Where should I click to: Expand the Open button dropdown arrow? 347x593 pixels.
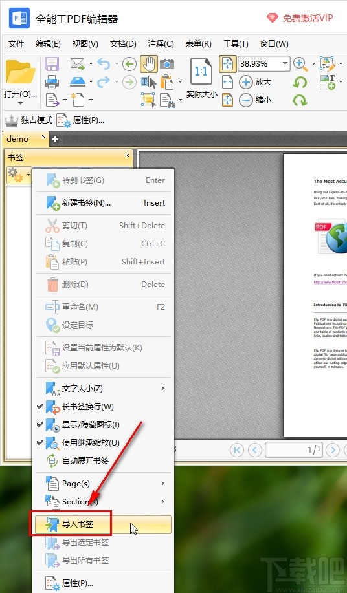(21, 103)
